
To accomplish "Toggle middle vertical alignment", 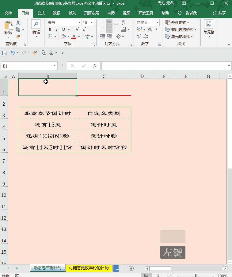I will [x=109, y=22].
